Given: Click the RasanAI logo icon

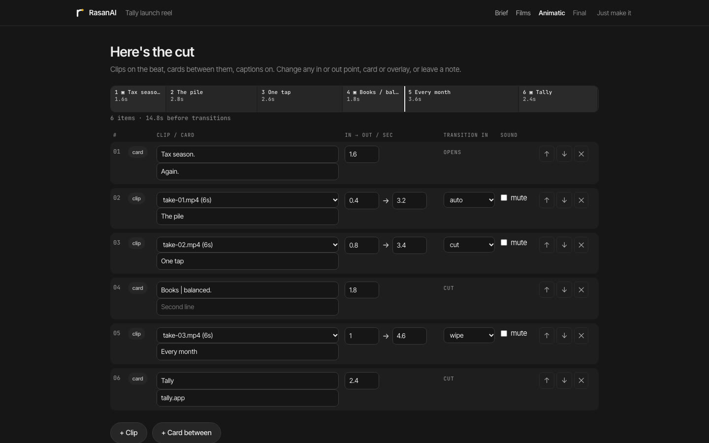Looking at the screenshot, I should (x=80, y=13).
